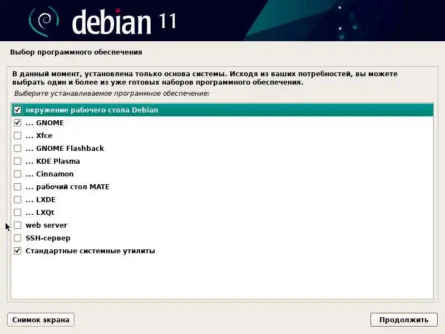Image resolution: width=445 pixels, height=334 pixels.
Task: Click the '... Xfce' label text
Action: pyautogui.click(x=39, y=135)
